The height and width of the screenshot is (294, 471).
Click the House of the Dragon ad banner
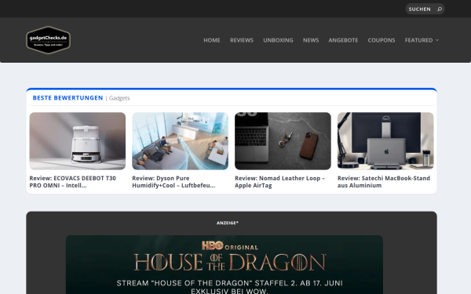point(225,265)
